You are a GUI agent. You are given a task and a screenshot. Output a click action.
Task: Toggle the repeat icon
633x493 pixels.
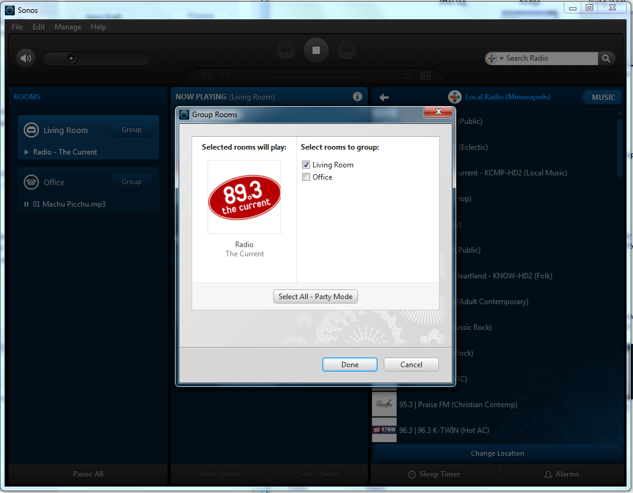(207, 76)
